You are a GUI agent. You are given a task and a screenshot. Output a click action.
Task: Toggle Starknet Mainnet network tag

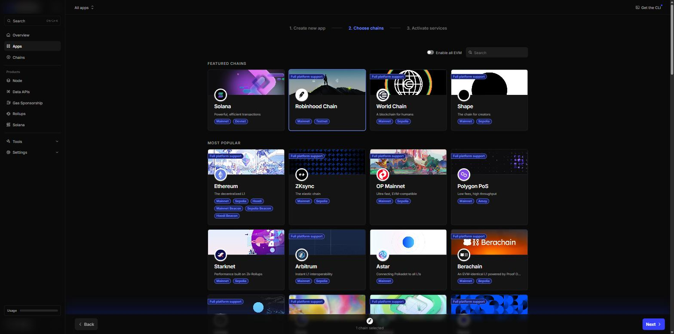point(223,281)
